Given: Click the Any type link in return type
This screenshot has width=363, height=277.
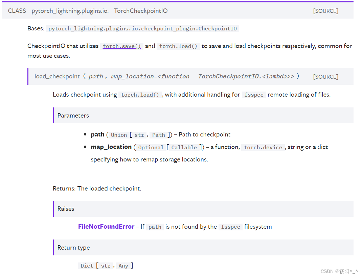Looking at the screenshot, I should point(124,266).
